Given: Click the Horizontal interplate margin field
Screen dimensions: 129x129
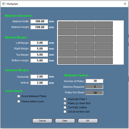Looking at the screenshot, I should point(39,77).
